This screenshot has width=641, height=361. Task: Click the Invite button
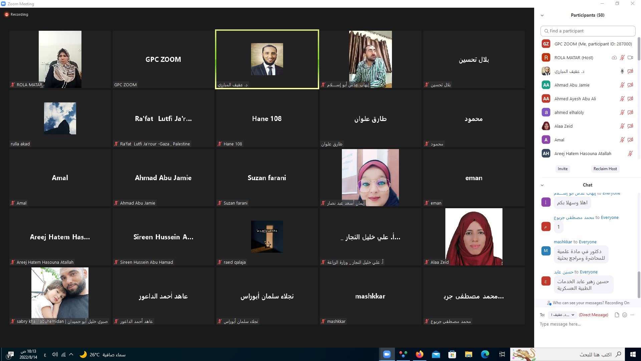563,169
